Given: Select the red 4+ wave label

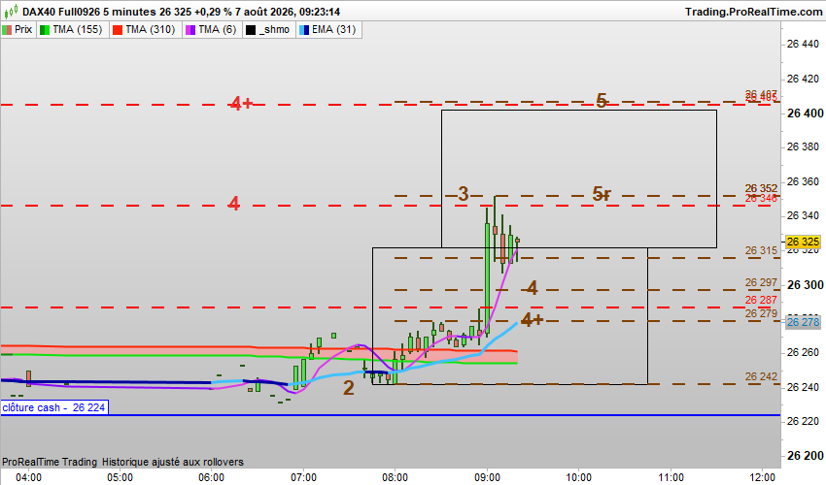Looking at the screenshot, I should click(x=241, y=103).
